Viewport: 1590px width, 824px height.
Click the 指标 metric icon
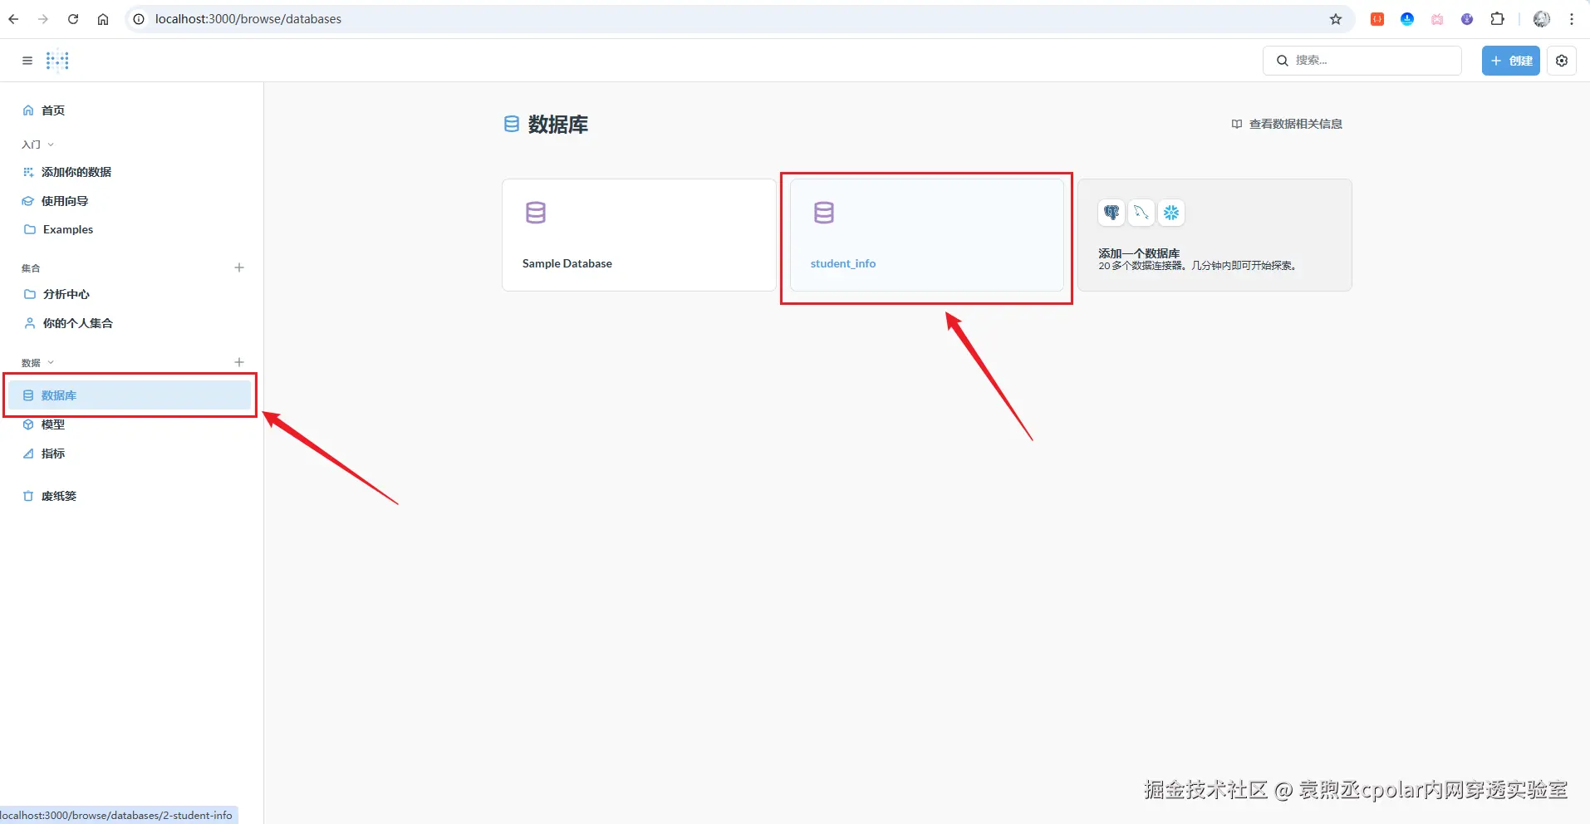[x=28, y=454]
